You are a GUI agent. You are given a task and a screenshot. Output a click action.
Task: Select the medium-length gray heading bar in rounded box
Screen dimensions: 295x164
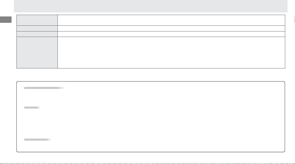38,139
